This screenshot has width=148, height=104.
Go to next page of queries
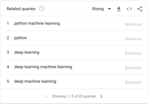pos(101,96)
